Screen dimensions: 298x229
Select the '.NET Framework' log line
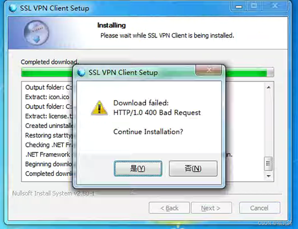(48, 155)
